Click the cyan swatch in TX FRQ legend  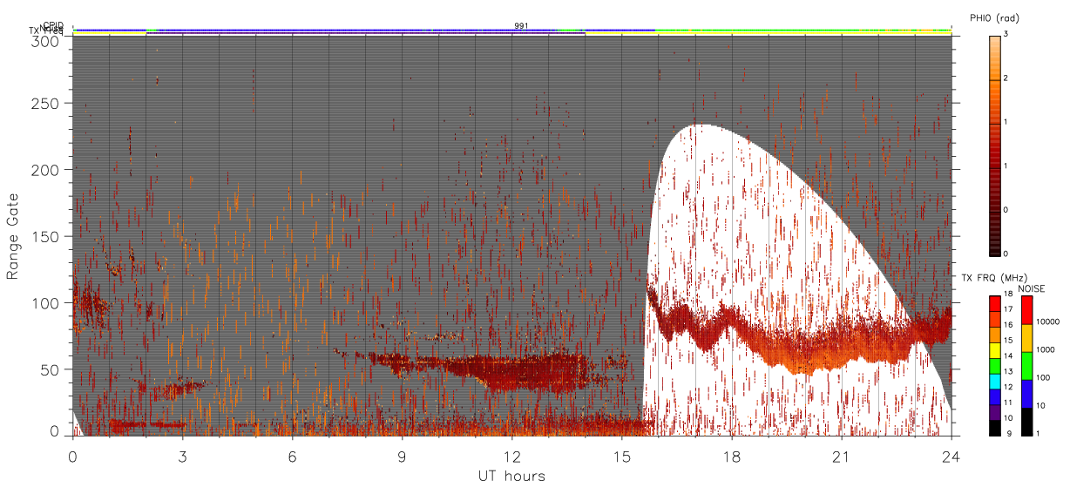(x=995, y=382)
